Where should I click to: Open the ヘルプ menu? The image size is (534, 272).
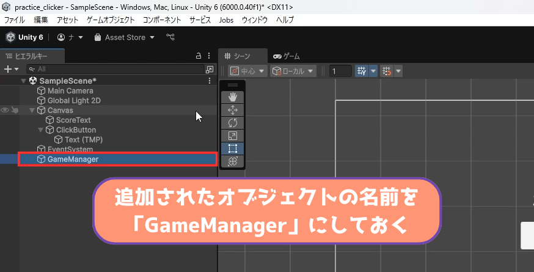tap(285, 20)
